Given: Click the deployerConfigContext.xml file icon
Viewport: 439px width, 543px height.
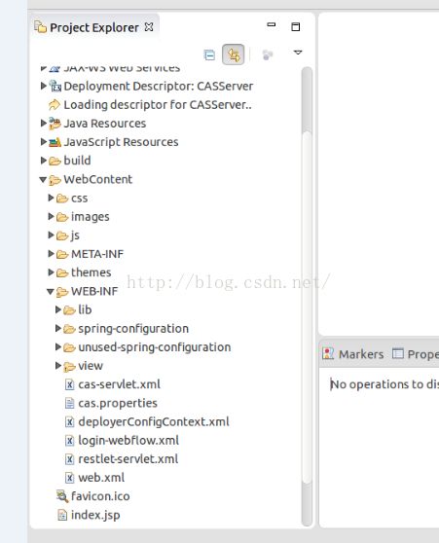Looking at the screenshot, I should point(70,422).
